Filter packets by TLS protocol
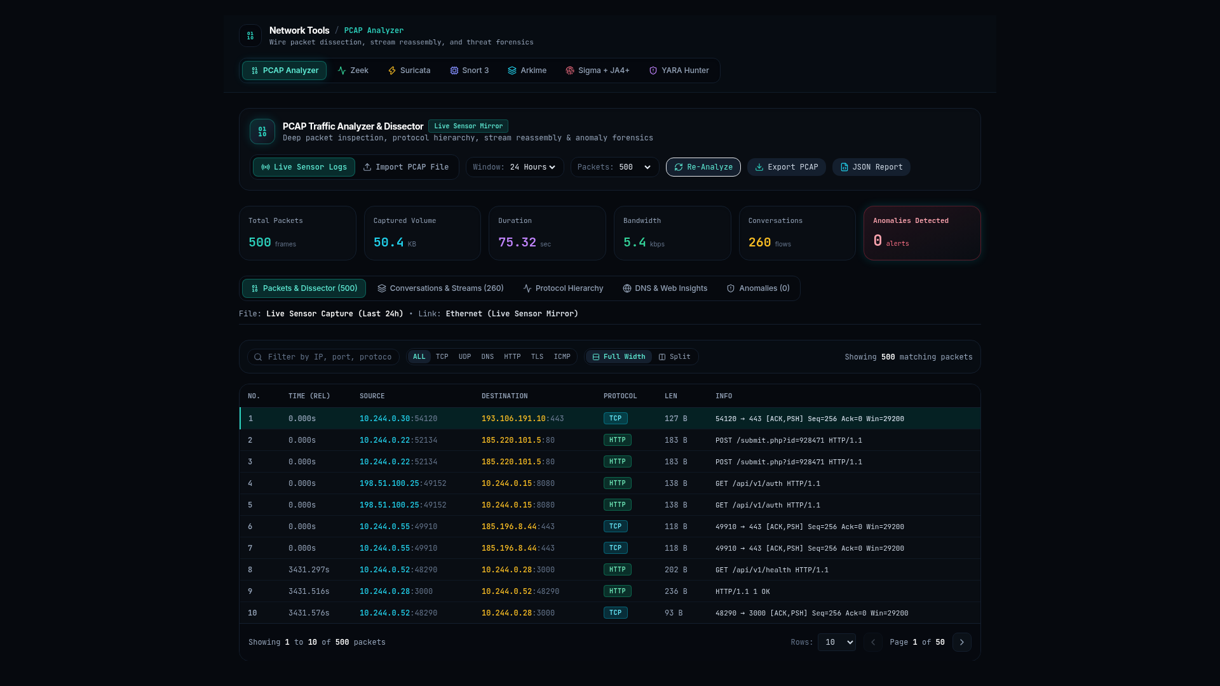Image resolution: width=1220 pixels, height=686 pixels. click(x=537, y=357)
